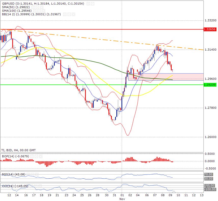Click the -100.00 CCI level label
Image resolution: width=218 pixels, height=201 pixels.
click(210, 189)
